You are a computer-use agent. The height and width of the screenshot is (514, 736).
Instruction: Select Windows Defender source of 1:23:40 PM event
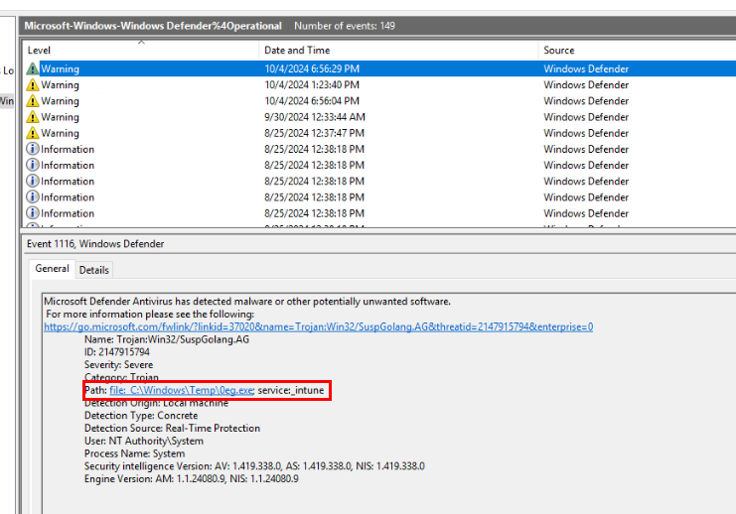pos(586,85)
